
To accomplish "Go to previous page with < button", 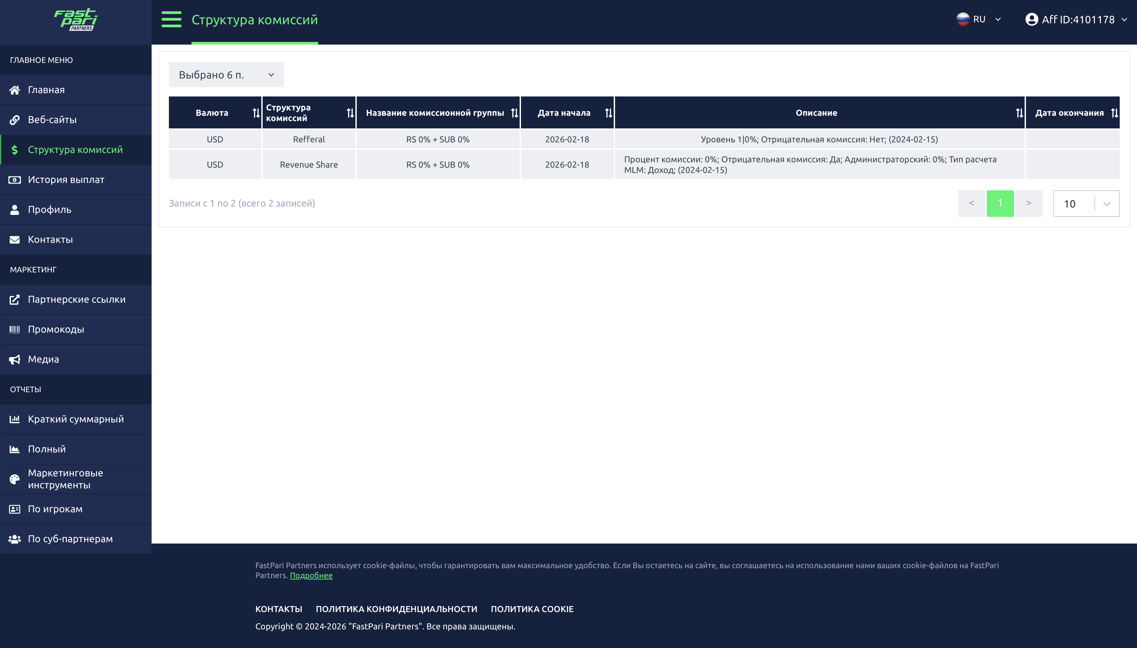I will (x=971, y=203).
